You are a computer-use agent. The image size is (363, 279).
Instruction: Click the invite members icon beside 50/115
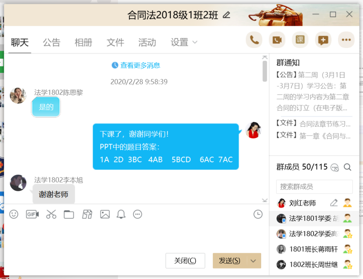point(335,167)
